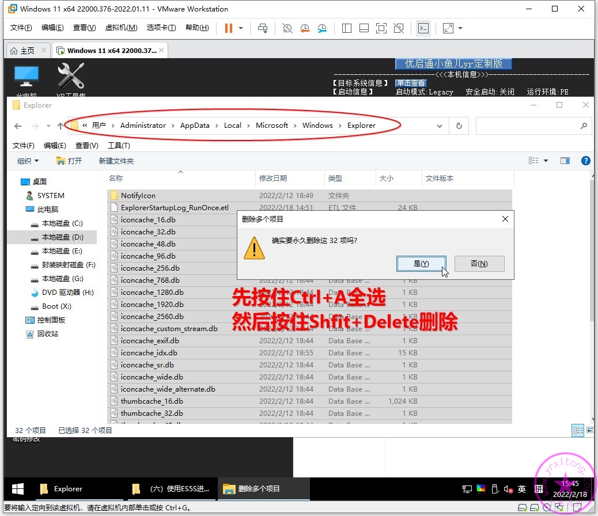598x516 pixels.
Task: Click the 英 input language indicator
Action: pyautogui.click(x=522, y=490)
